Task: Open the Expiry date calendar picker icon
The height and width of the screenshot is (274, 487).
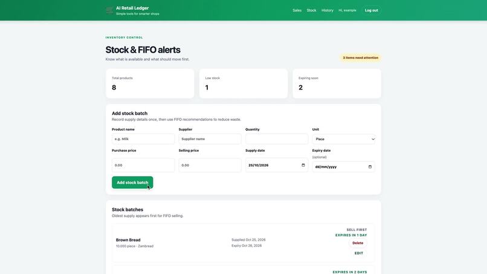Action: pos(370,167)
